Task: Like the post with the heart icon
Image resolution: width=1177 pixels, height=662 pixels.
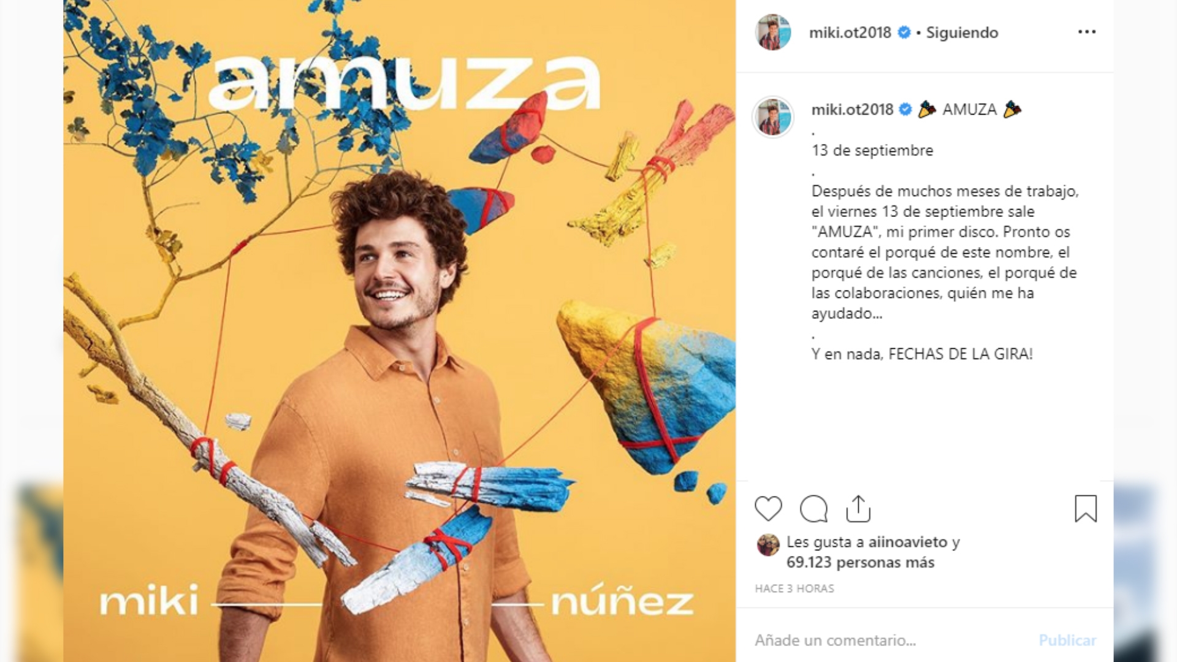Action: tap(768, 509)
